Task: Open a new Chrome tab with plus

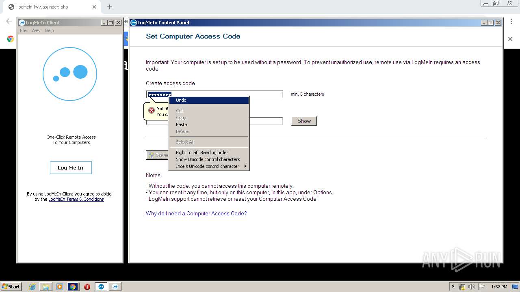Action: pyautogui.click(x=110, y=7)
